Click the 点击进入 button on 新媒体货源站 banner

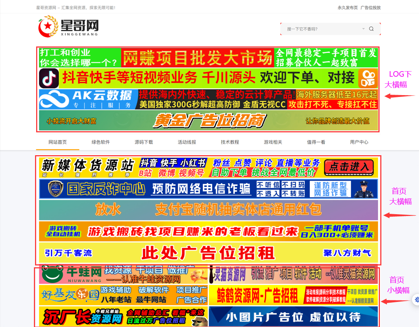[x=349, y=167]
